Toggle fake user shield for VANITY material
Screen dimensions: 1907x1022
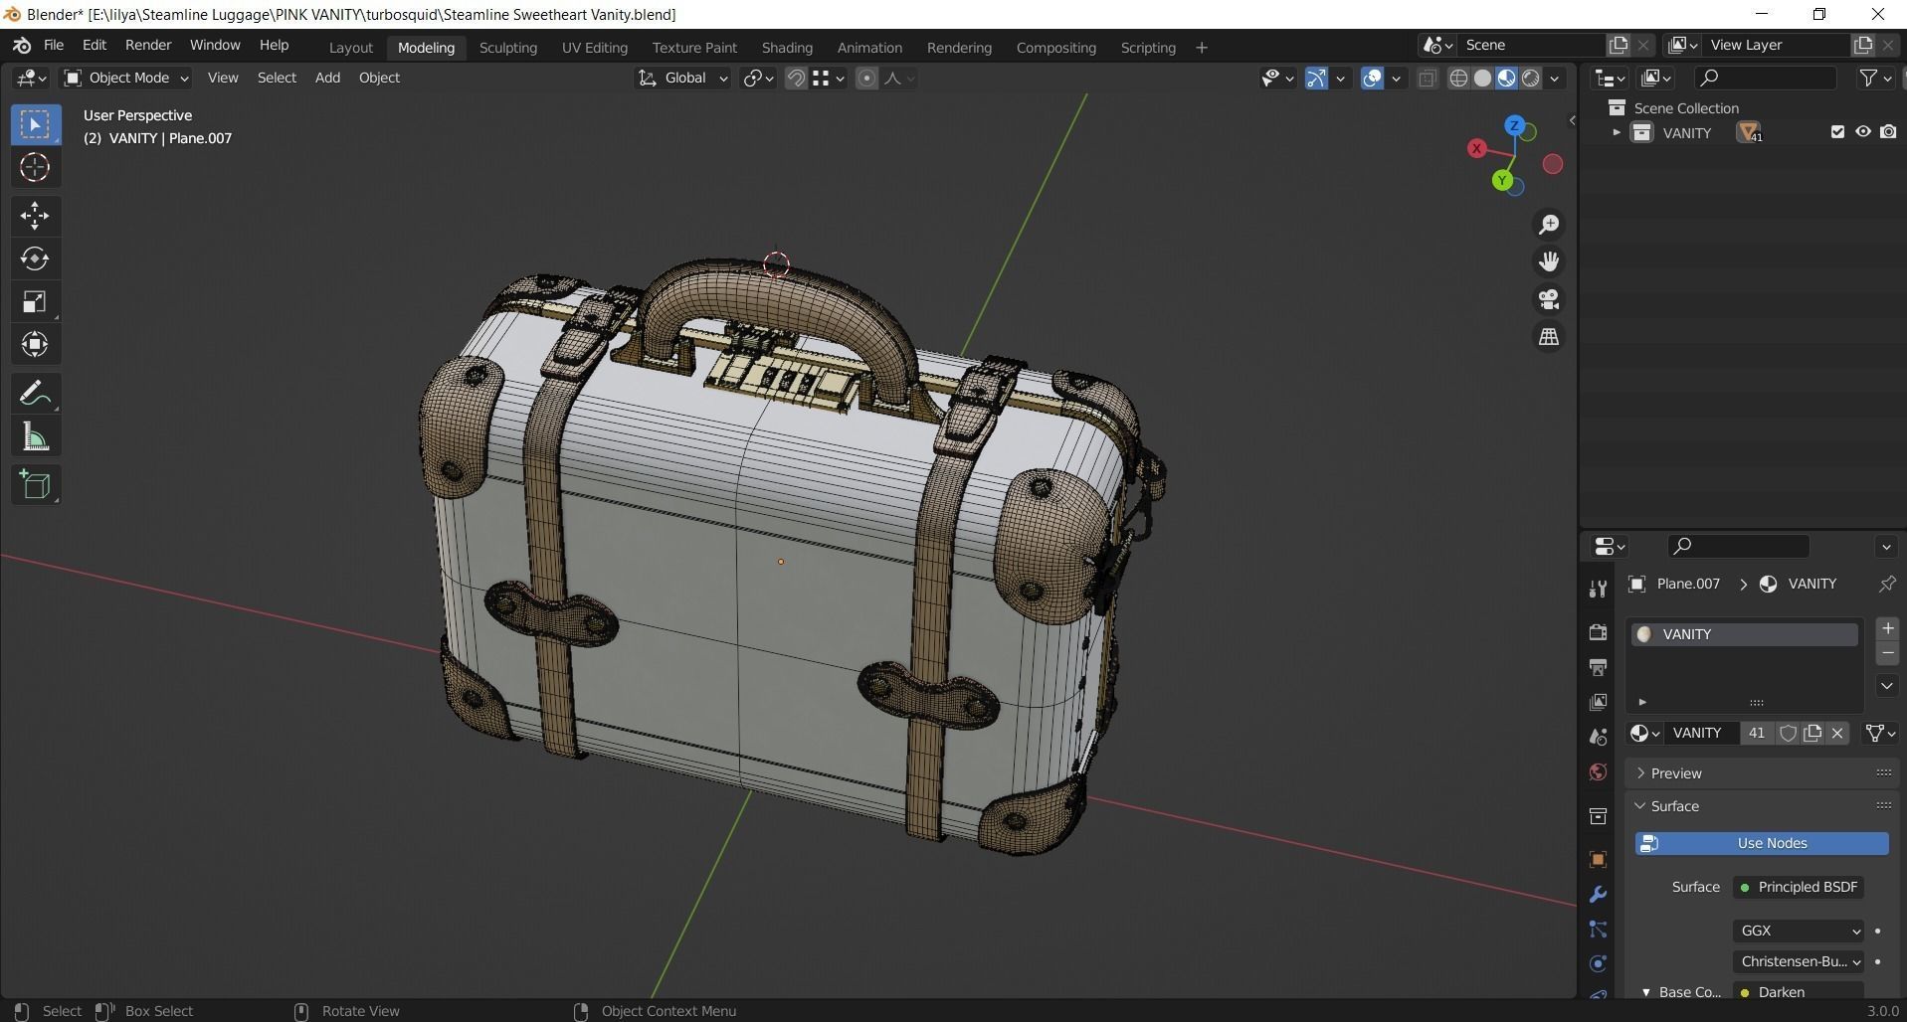point(1788,733)
